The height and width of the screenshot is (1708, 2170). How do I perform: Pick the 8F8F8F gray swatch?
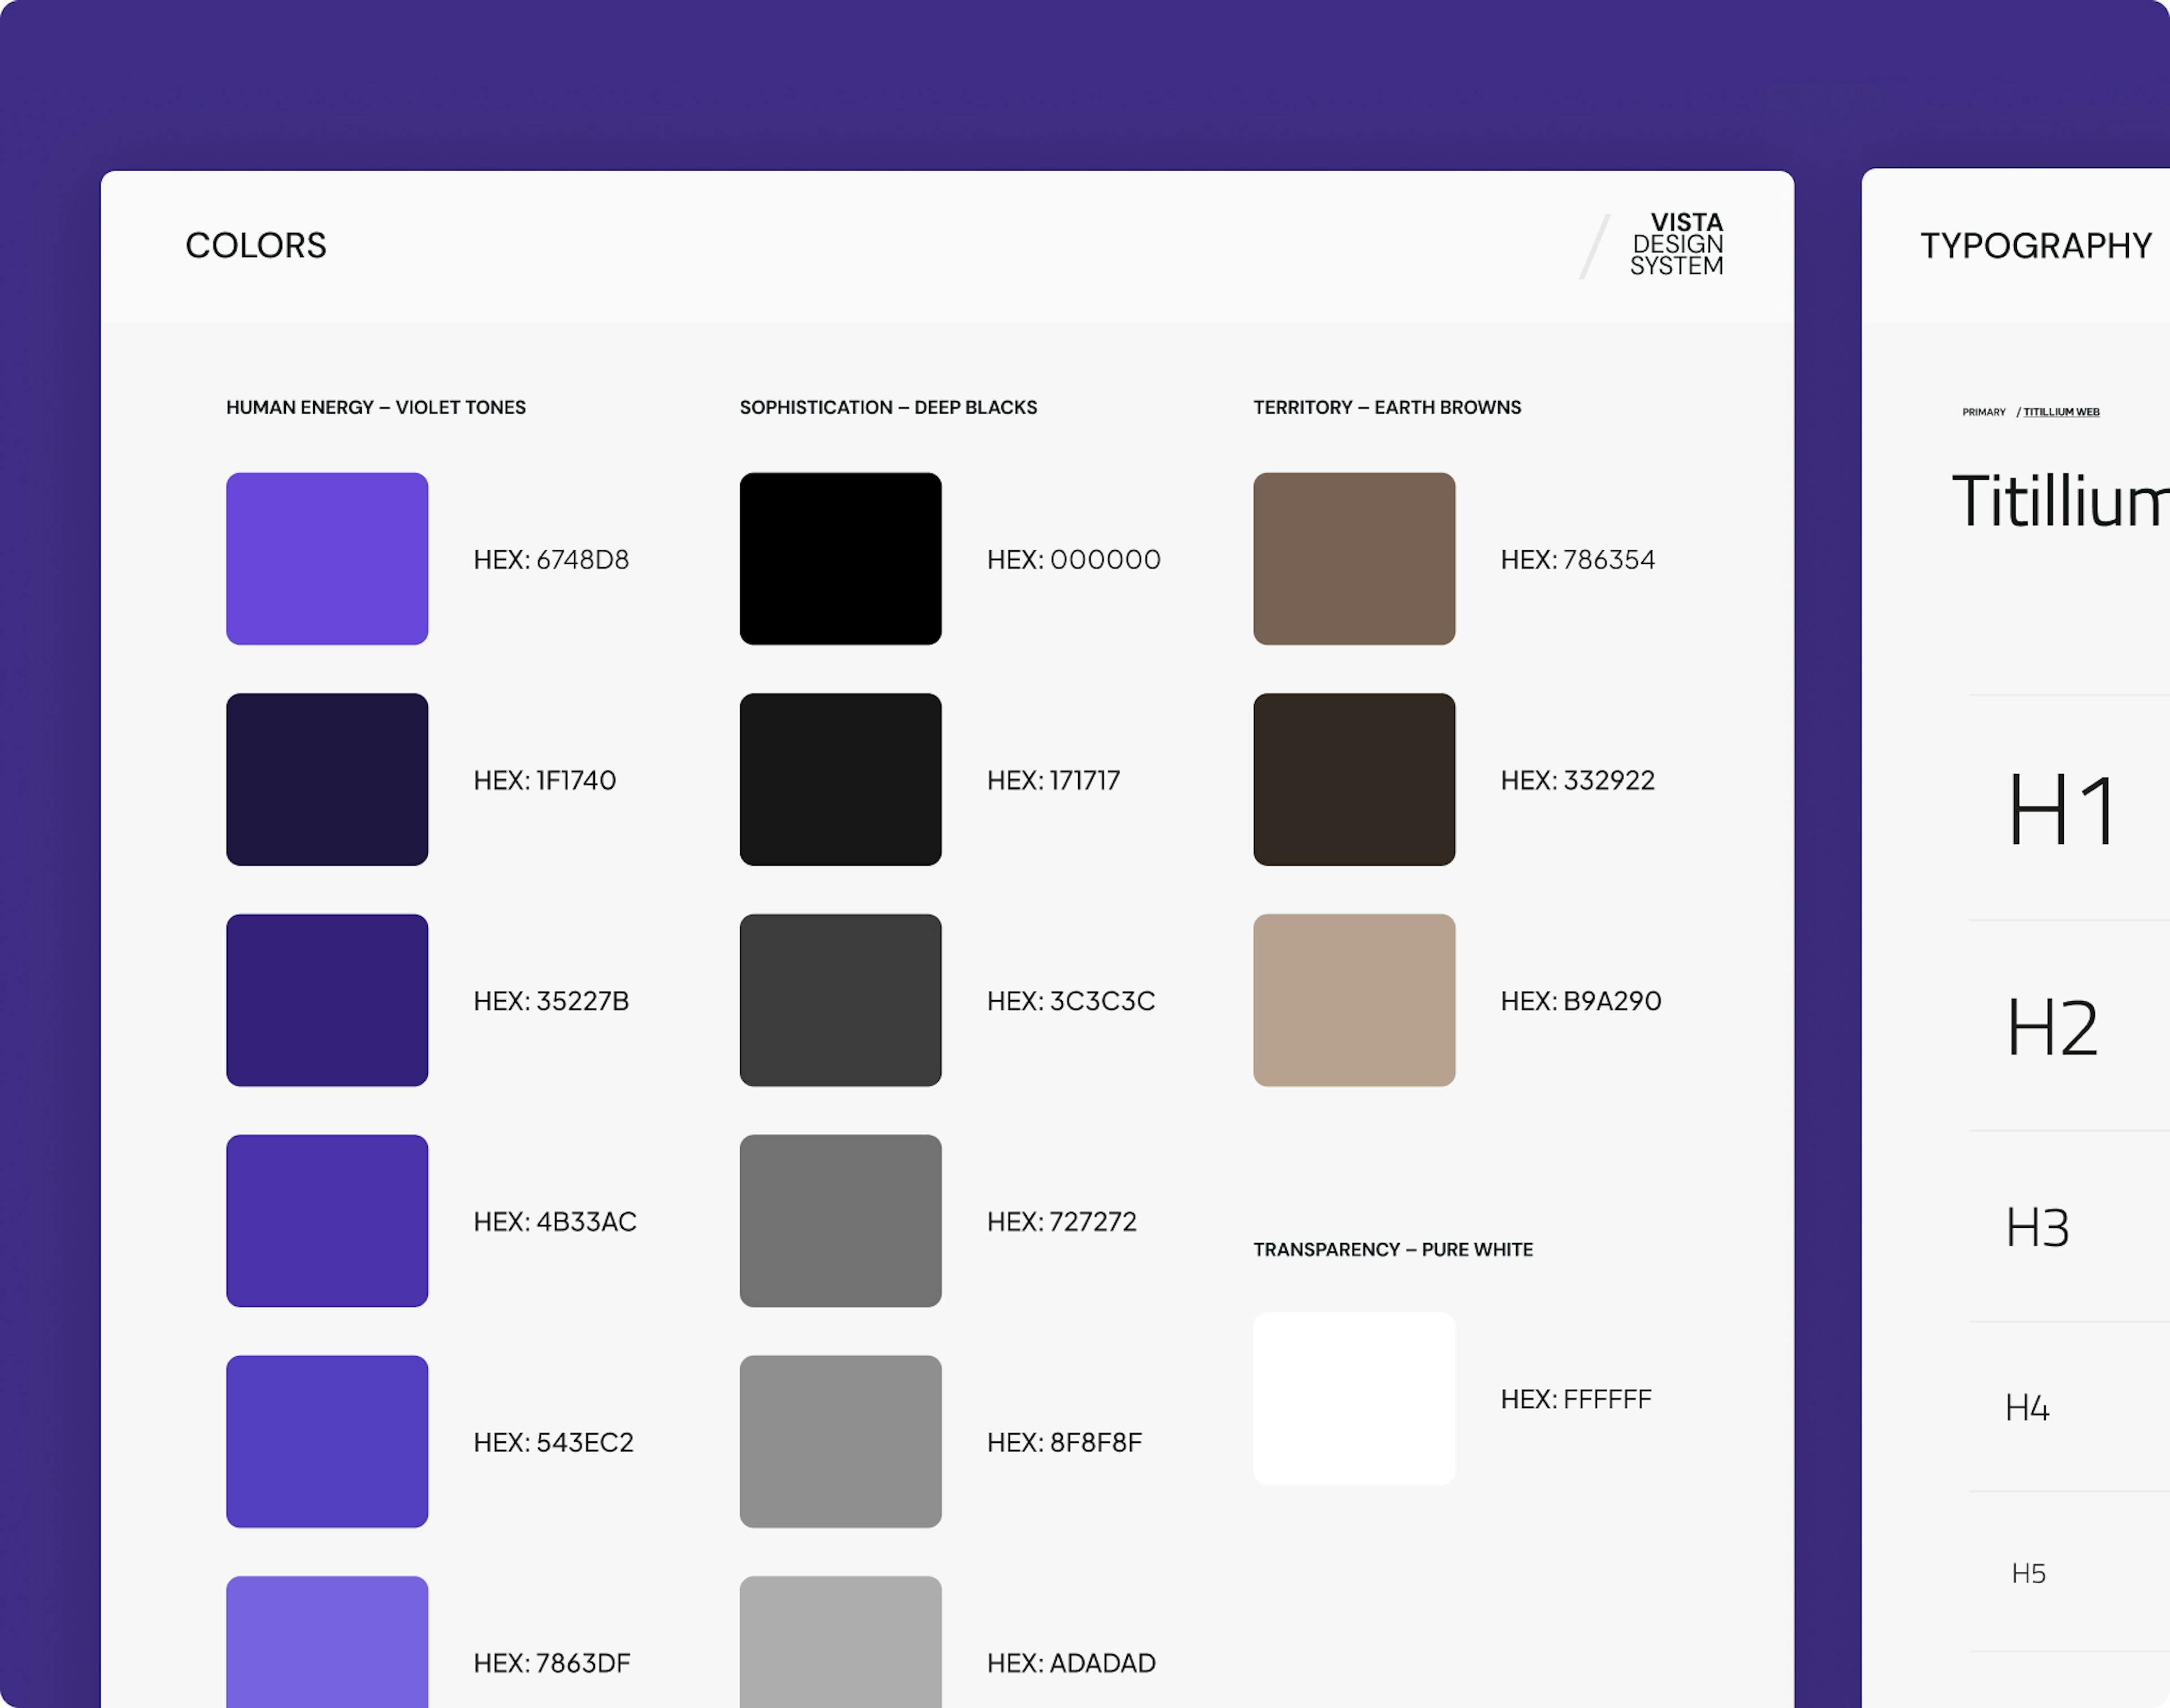click(x=840, y=1441)
